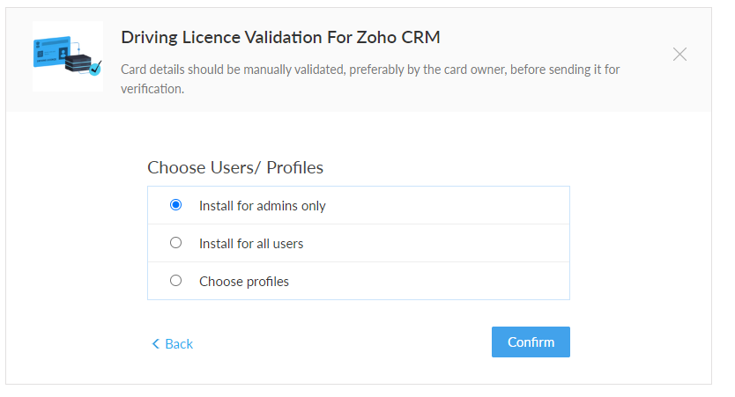Viewport: 735px width, 397px height.
Task: Go back using the Back link
Action: pyautogui.click(x=179, y=343)
